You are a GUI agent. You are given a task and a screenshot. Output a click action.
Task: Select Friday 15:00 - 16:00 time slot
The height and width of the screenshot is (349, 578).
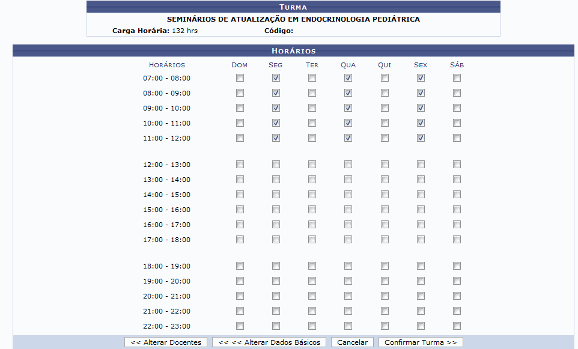421,210
